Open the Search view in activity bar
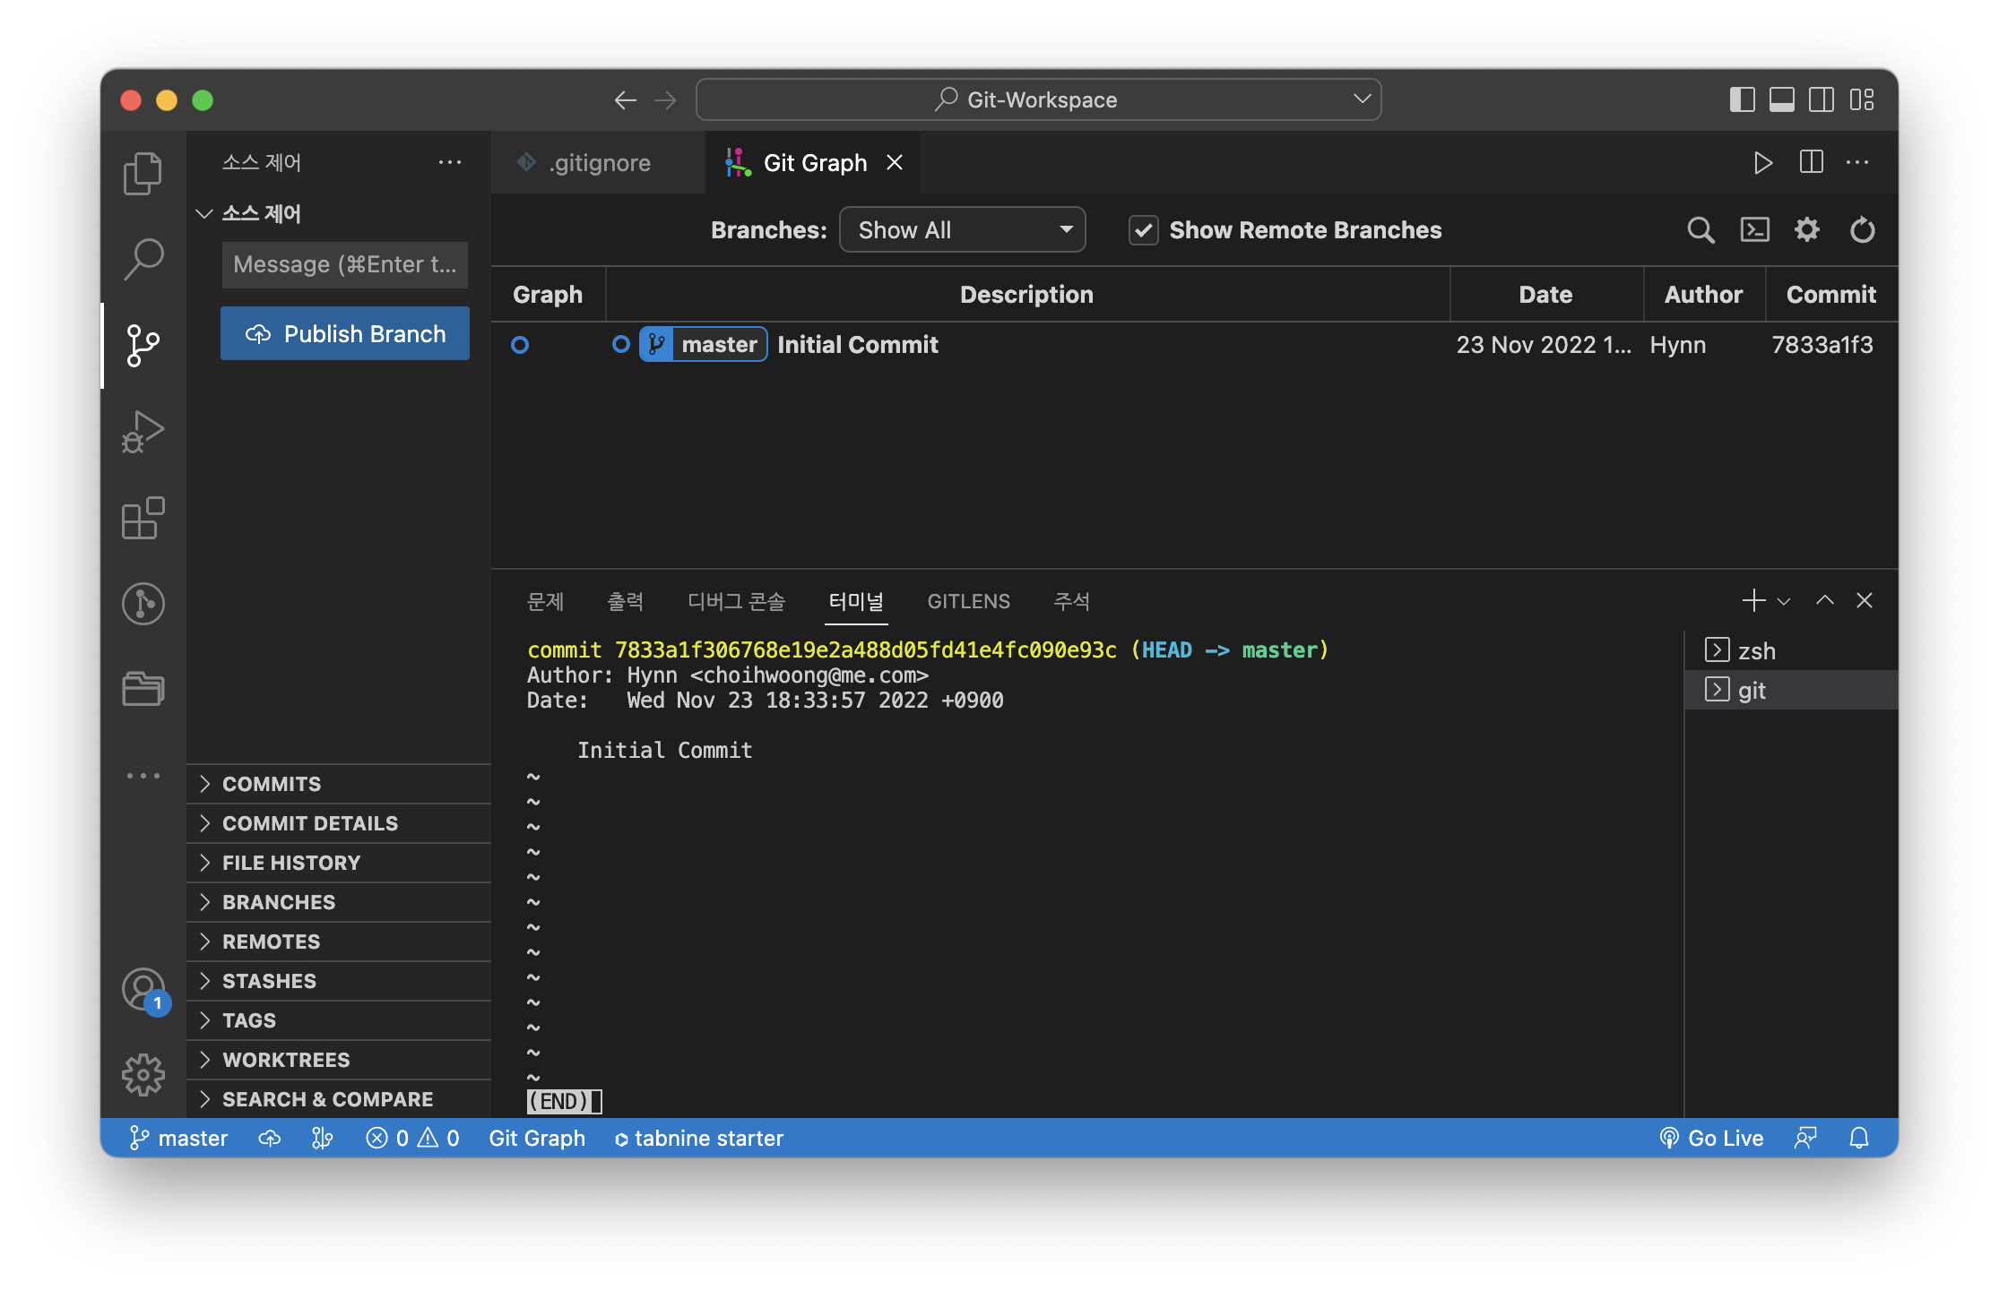 [x=143, y=259]
